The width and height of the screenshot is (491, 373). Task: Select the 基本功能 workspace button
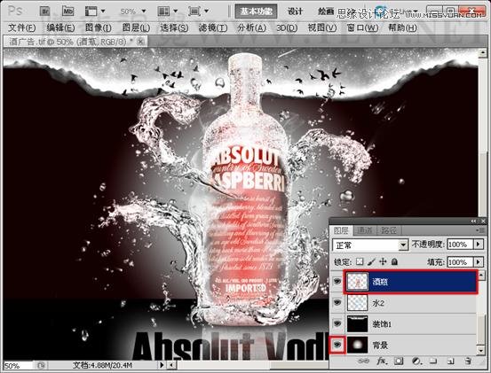[x=256, y=12]
